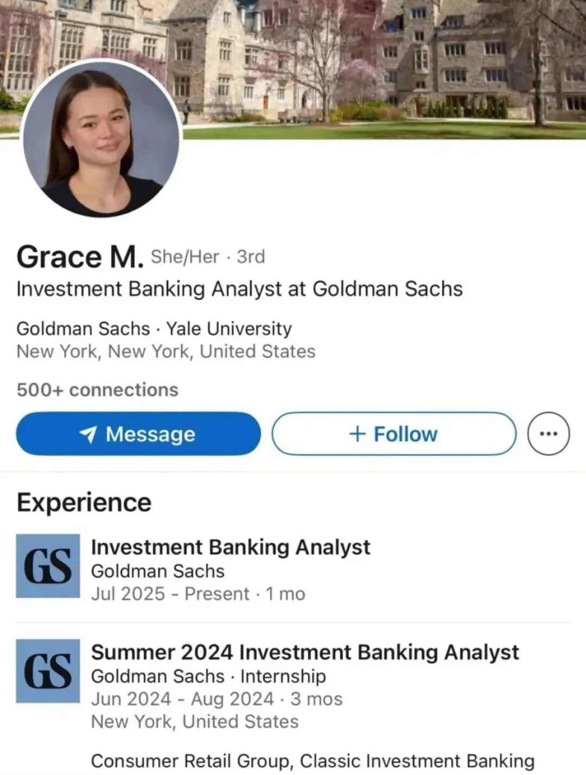Open Summer 2024 Investment Banking Analyst entry
Viewport: 586px width, 775px height.
[305, 652]
